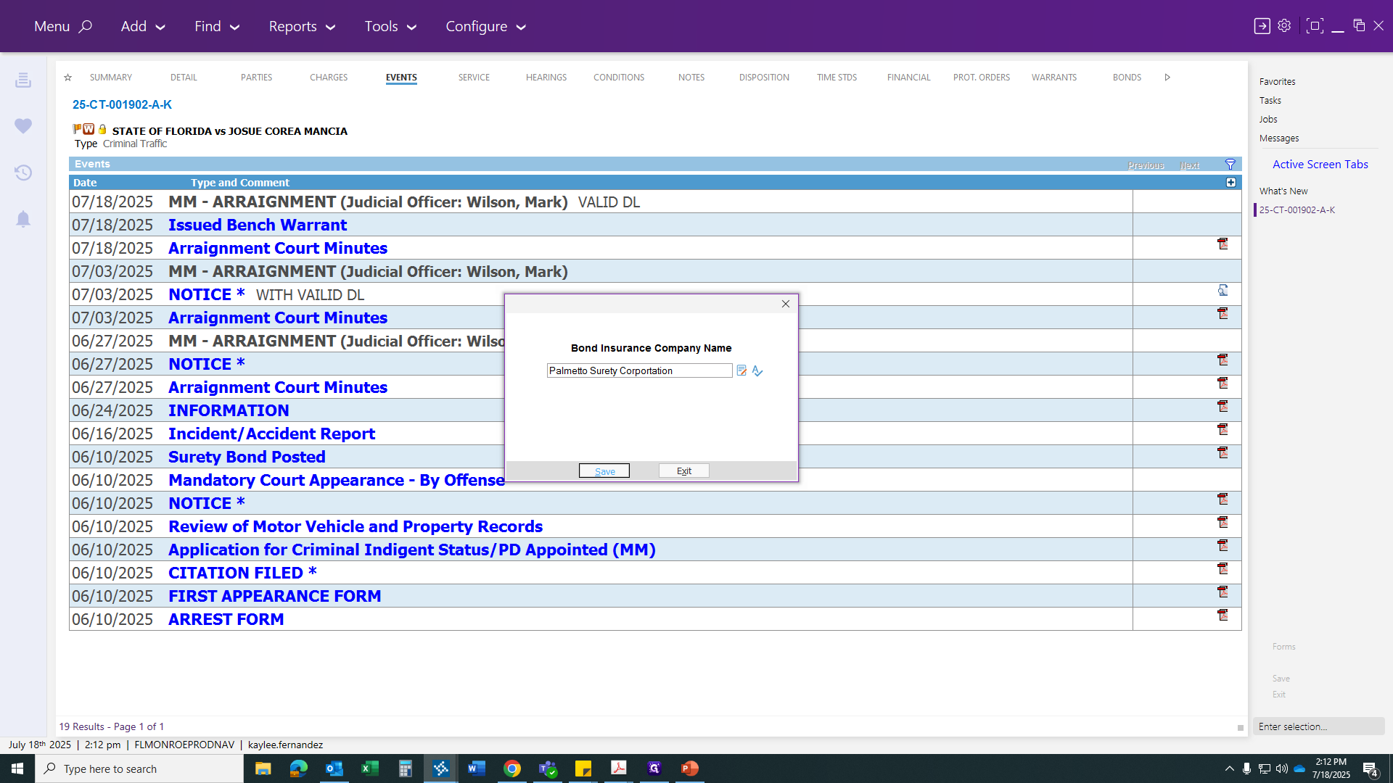
Task: Open the Configure dropdown menu
Action: tap(485, 27)
